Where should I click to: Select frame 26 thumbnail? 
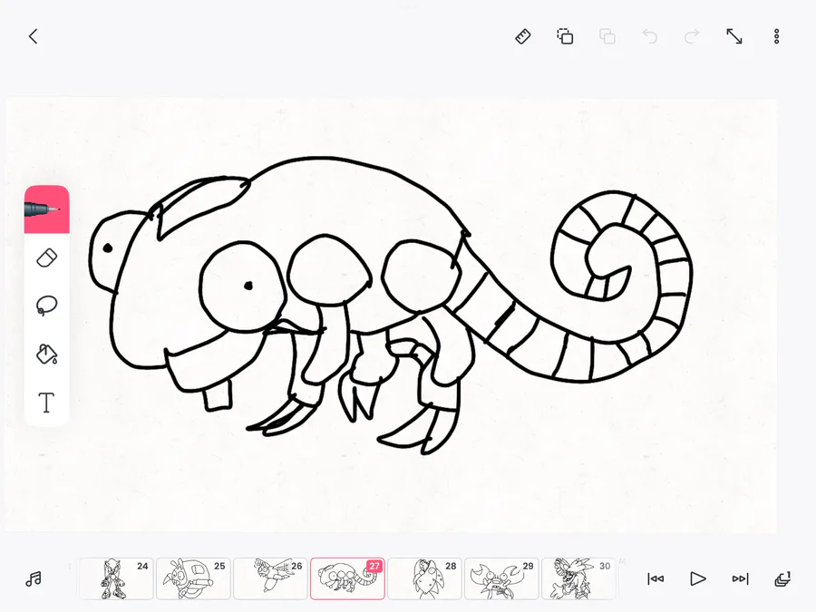tap(270, 578)
